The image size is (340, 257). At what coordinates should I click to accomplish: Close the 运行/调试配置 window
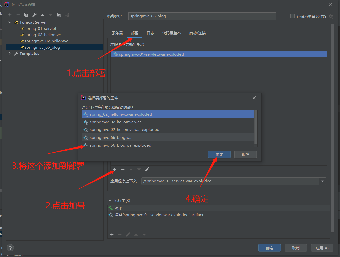click(331, 4)
